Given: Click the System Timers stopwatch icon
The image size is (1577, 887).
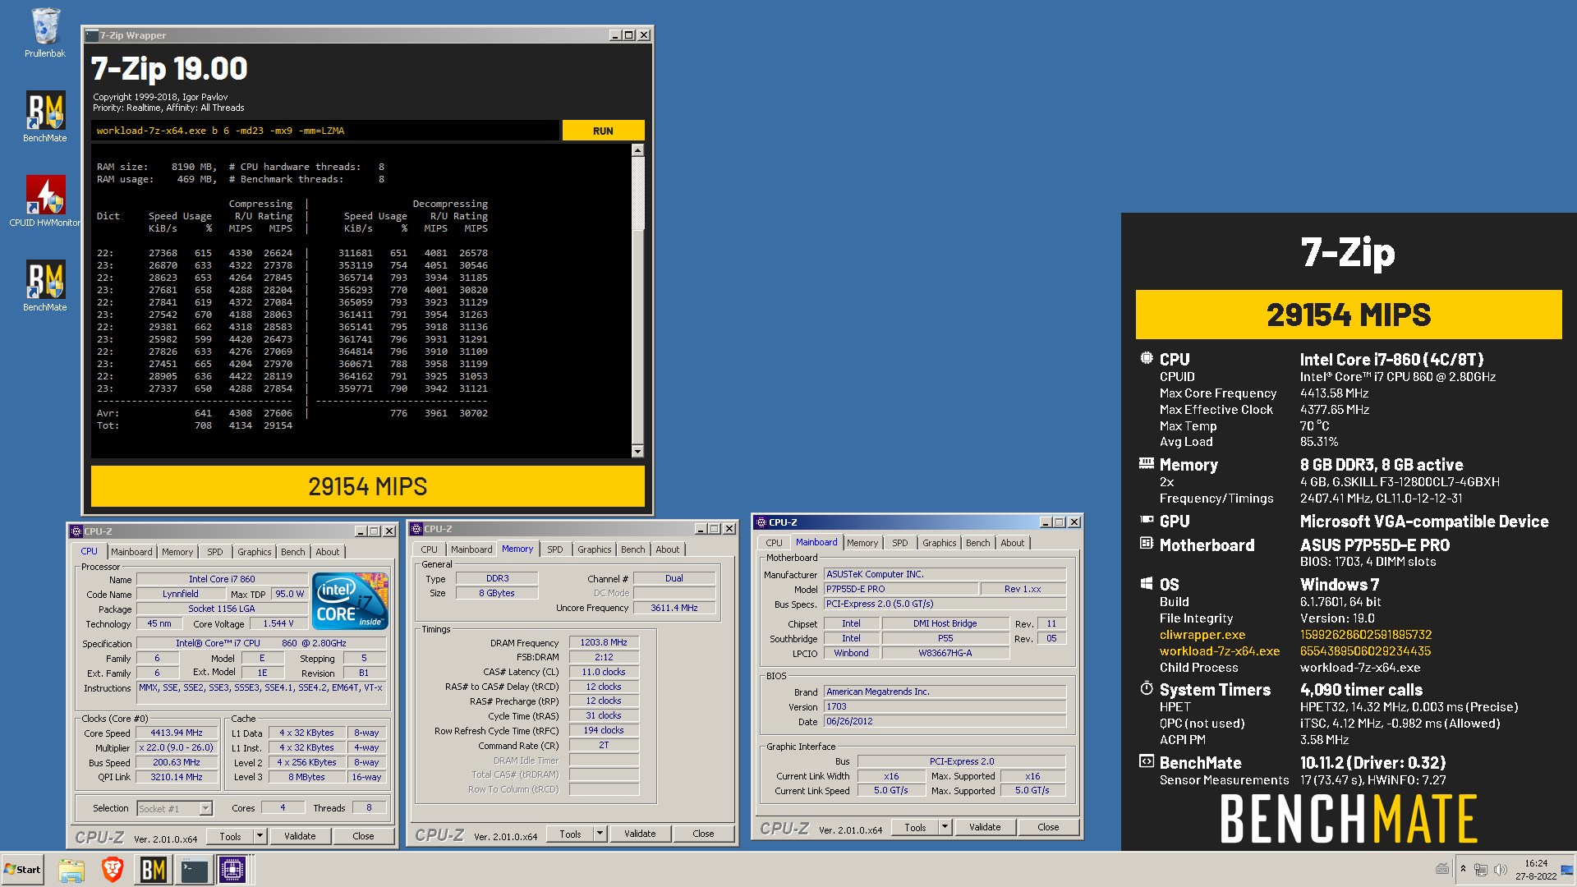Looking at the screenshot, I should pyautogui.click(x=1147, y=688).
